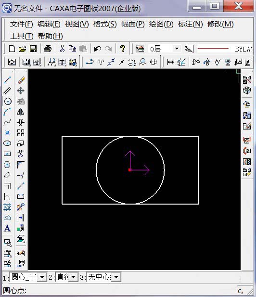Open the 工具(T) menu
The height and width of the screenshot is (297, 256).
pos(22,36)
